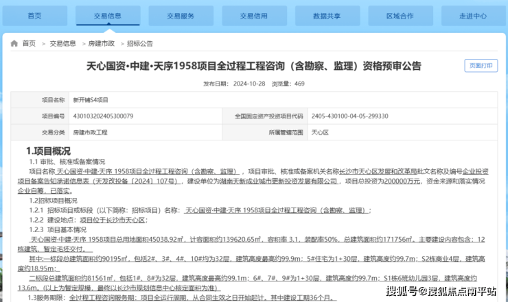
Task: Open the 房建市政 breadcrumb link
Action: tap(102, 43)
